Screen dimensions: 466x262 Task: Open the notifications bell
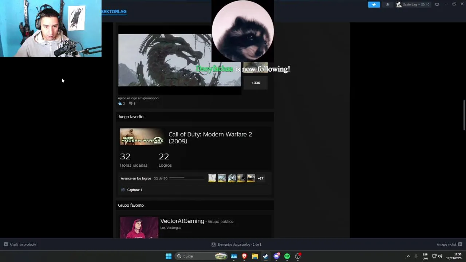click(387, 4)
